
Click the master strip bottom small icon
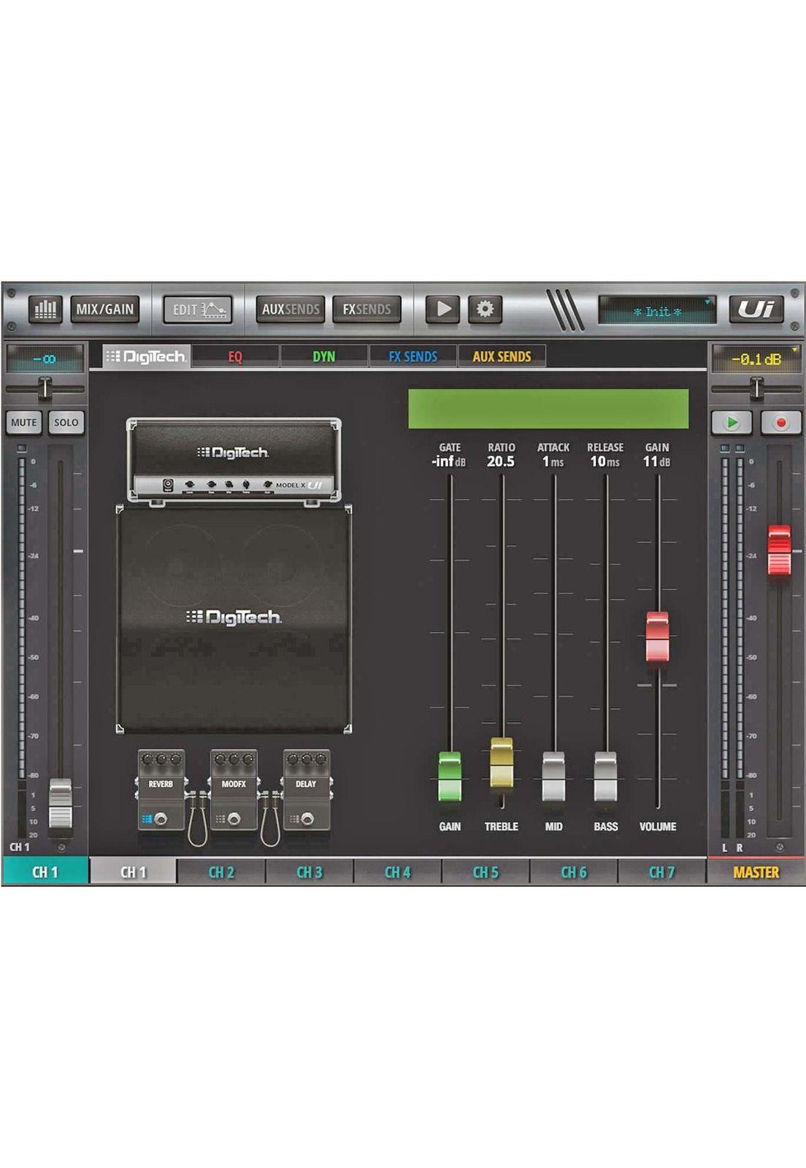(780, 848)
